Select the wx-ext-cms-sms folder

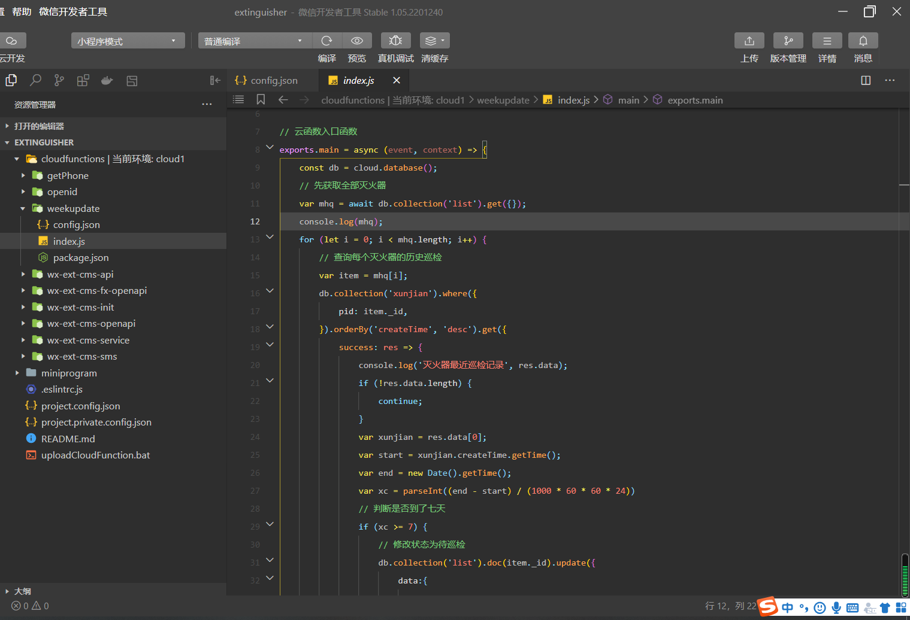(x=82, y=356)
